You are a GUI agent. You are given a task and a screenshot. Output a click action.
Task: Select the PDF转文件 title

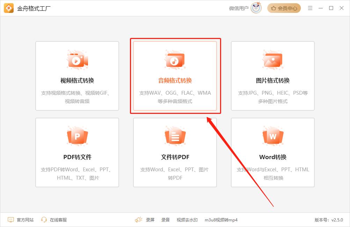click(77, 157)
